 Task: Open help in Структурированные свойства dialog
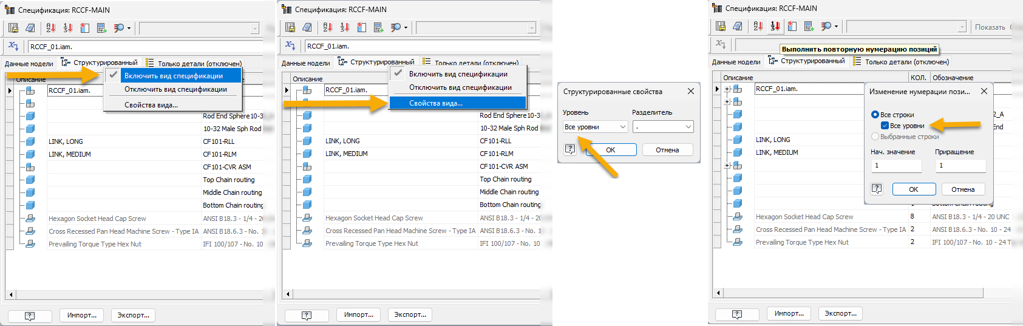(570, 149)
